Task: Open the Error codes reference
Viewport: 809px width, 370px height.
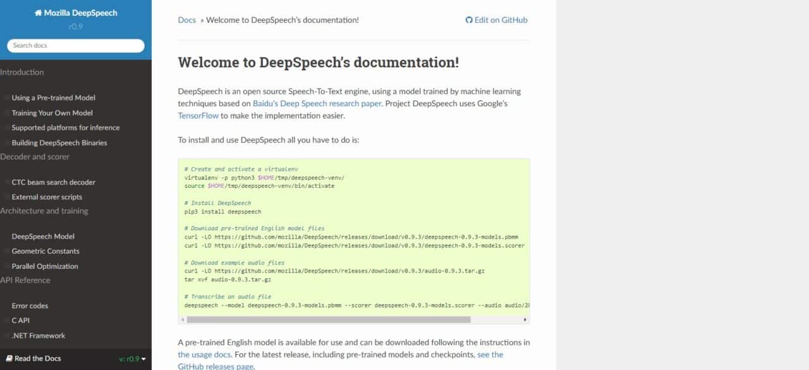Action: [x=30, y=306]
